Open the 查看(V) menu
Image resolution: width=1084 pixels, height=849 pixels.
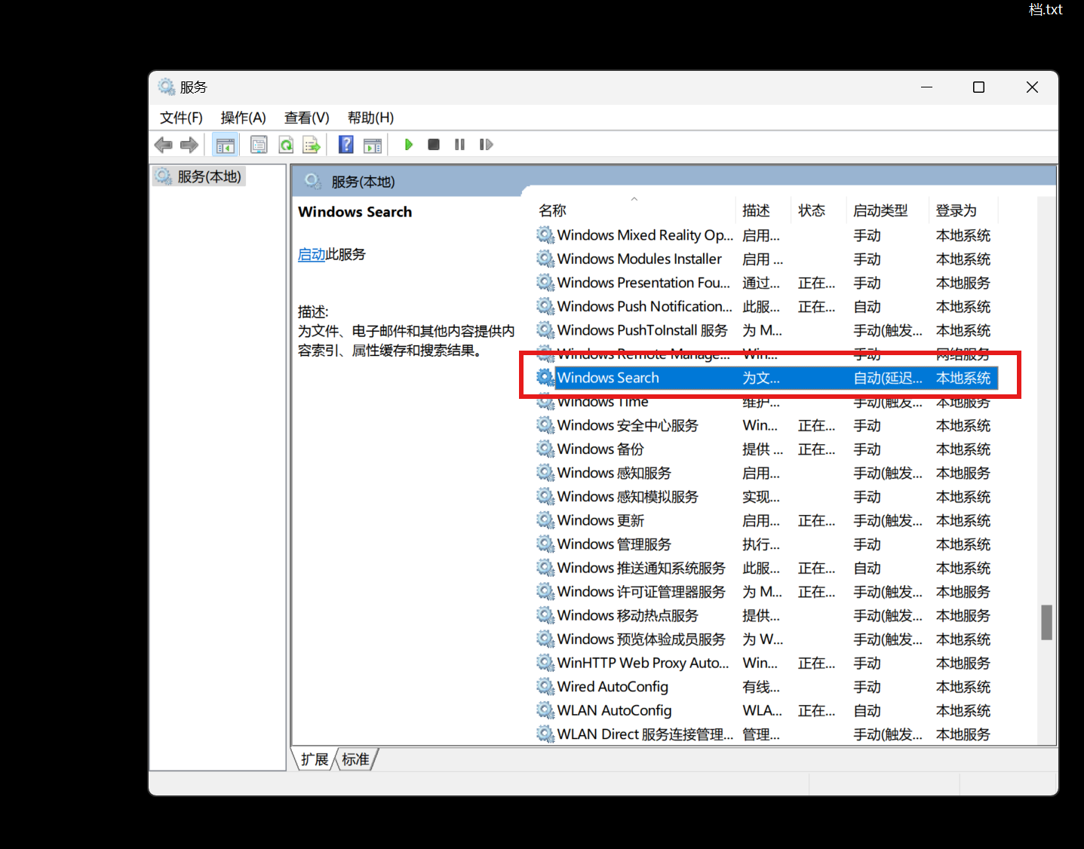pyautogui.click(x=306, y=118)
